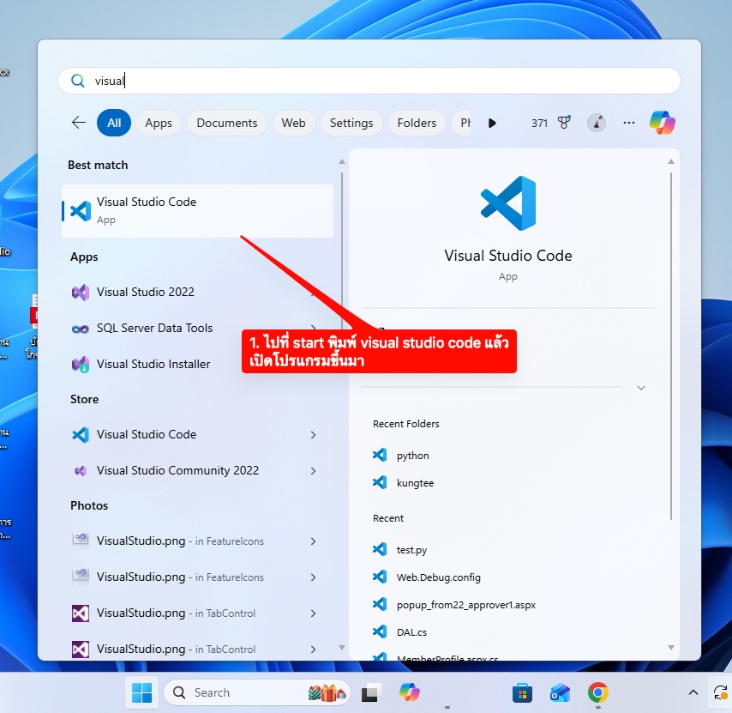Click large Visual Studio Code logo in preview

click(508, 203)
